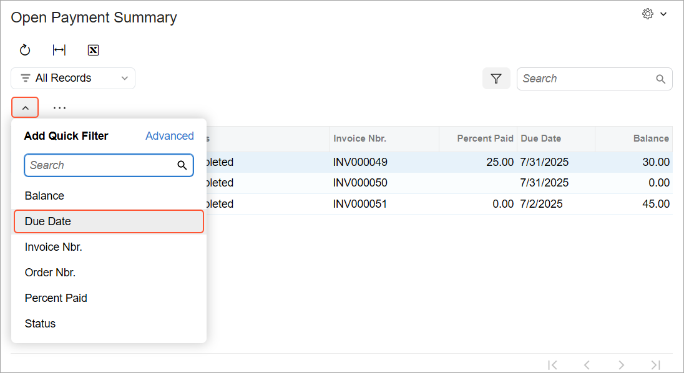Viewport: 684px width, 373px height.
Task: Go to the last page of records
Action: 655,365
